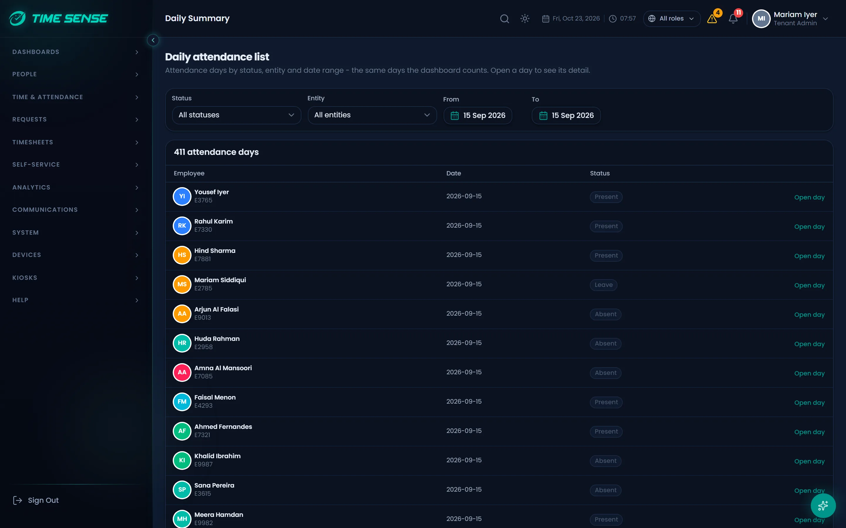Open the Devices menu item

76,255
